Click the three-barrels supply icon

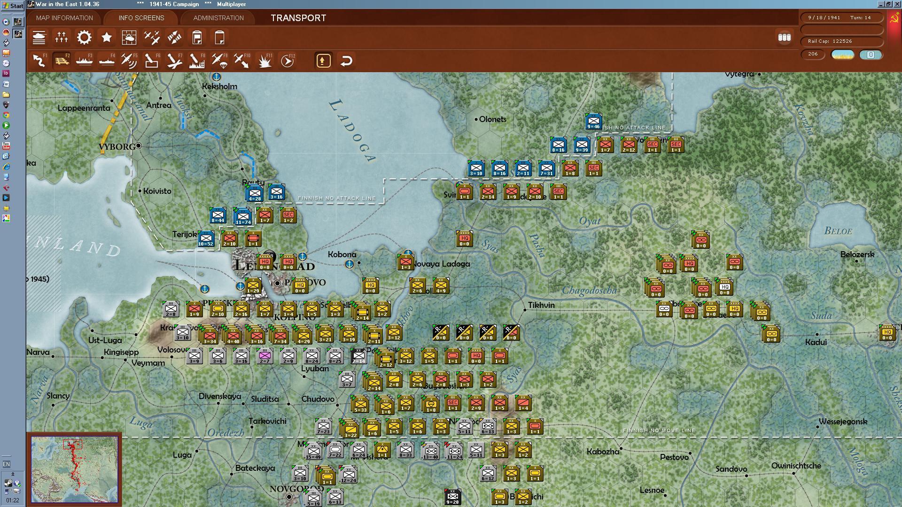coord(784,38)
